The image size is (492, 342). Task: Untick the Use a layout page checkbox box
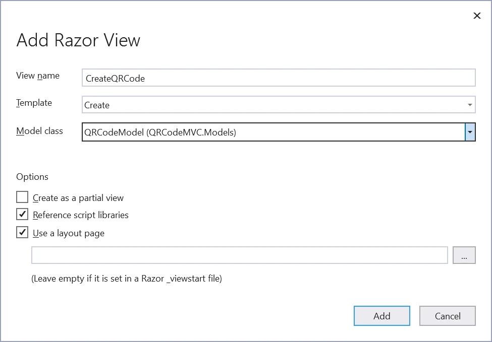[x=22, y=233]
